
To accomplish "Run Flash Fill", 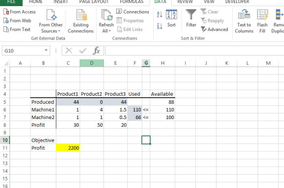I will 262,21.
